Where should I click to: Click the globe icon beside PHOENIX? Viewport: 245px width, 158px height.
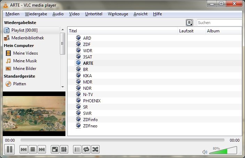(78, 101)
